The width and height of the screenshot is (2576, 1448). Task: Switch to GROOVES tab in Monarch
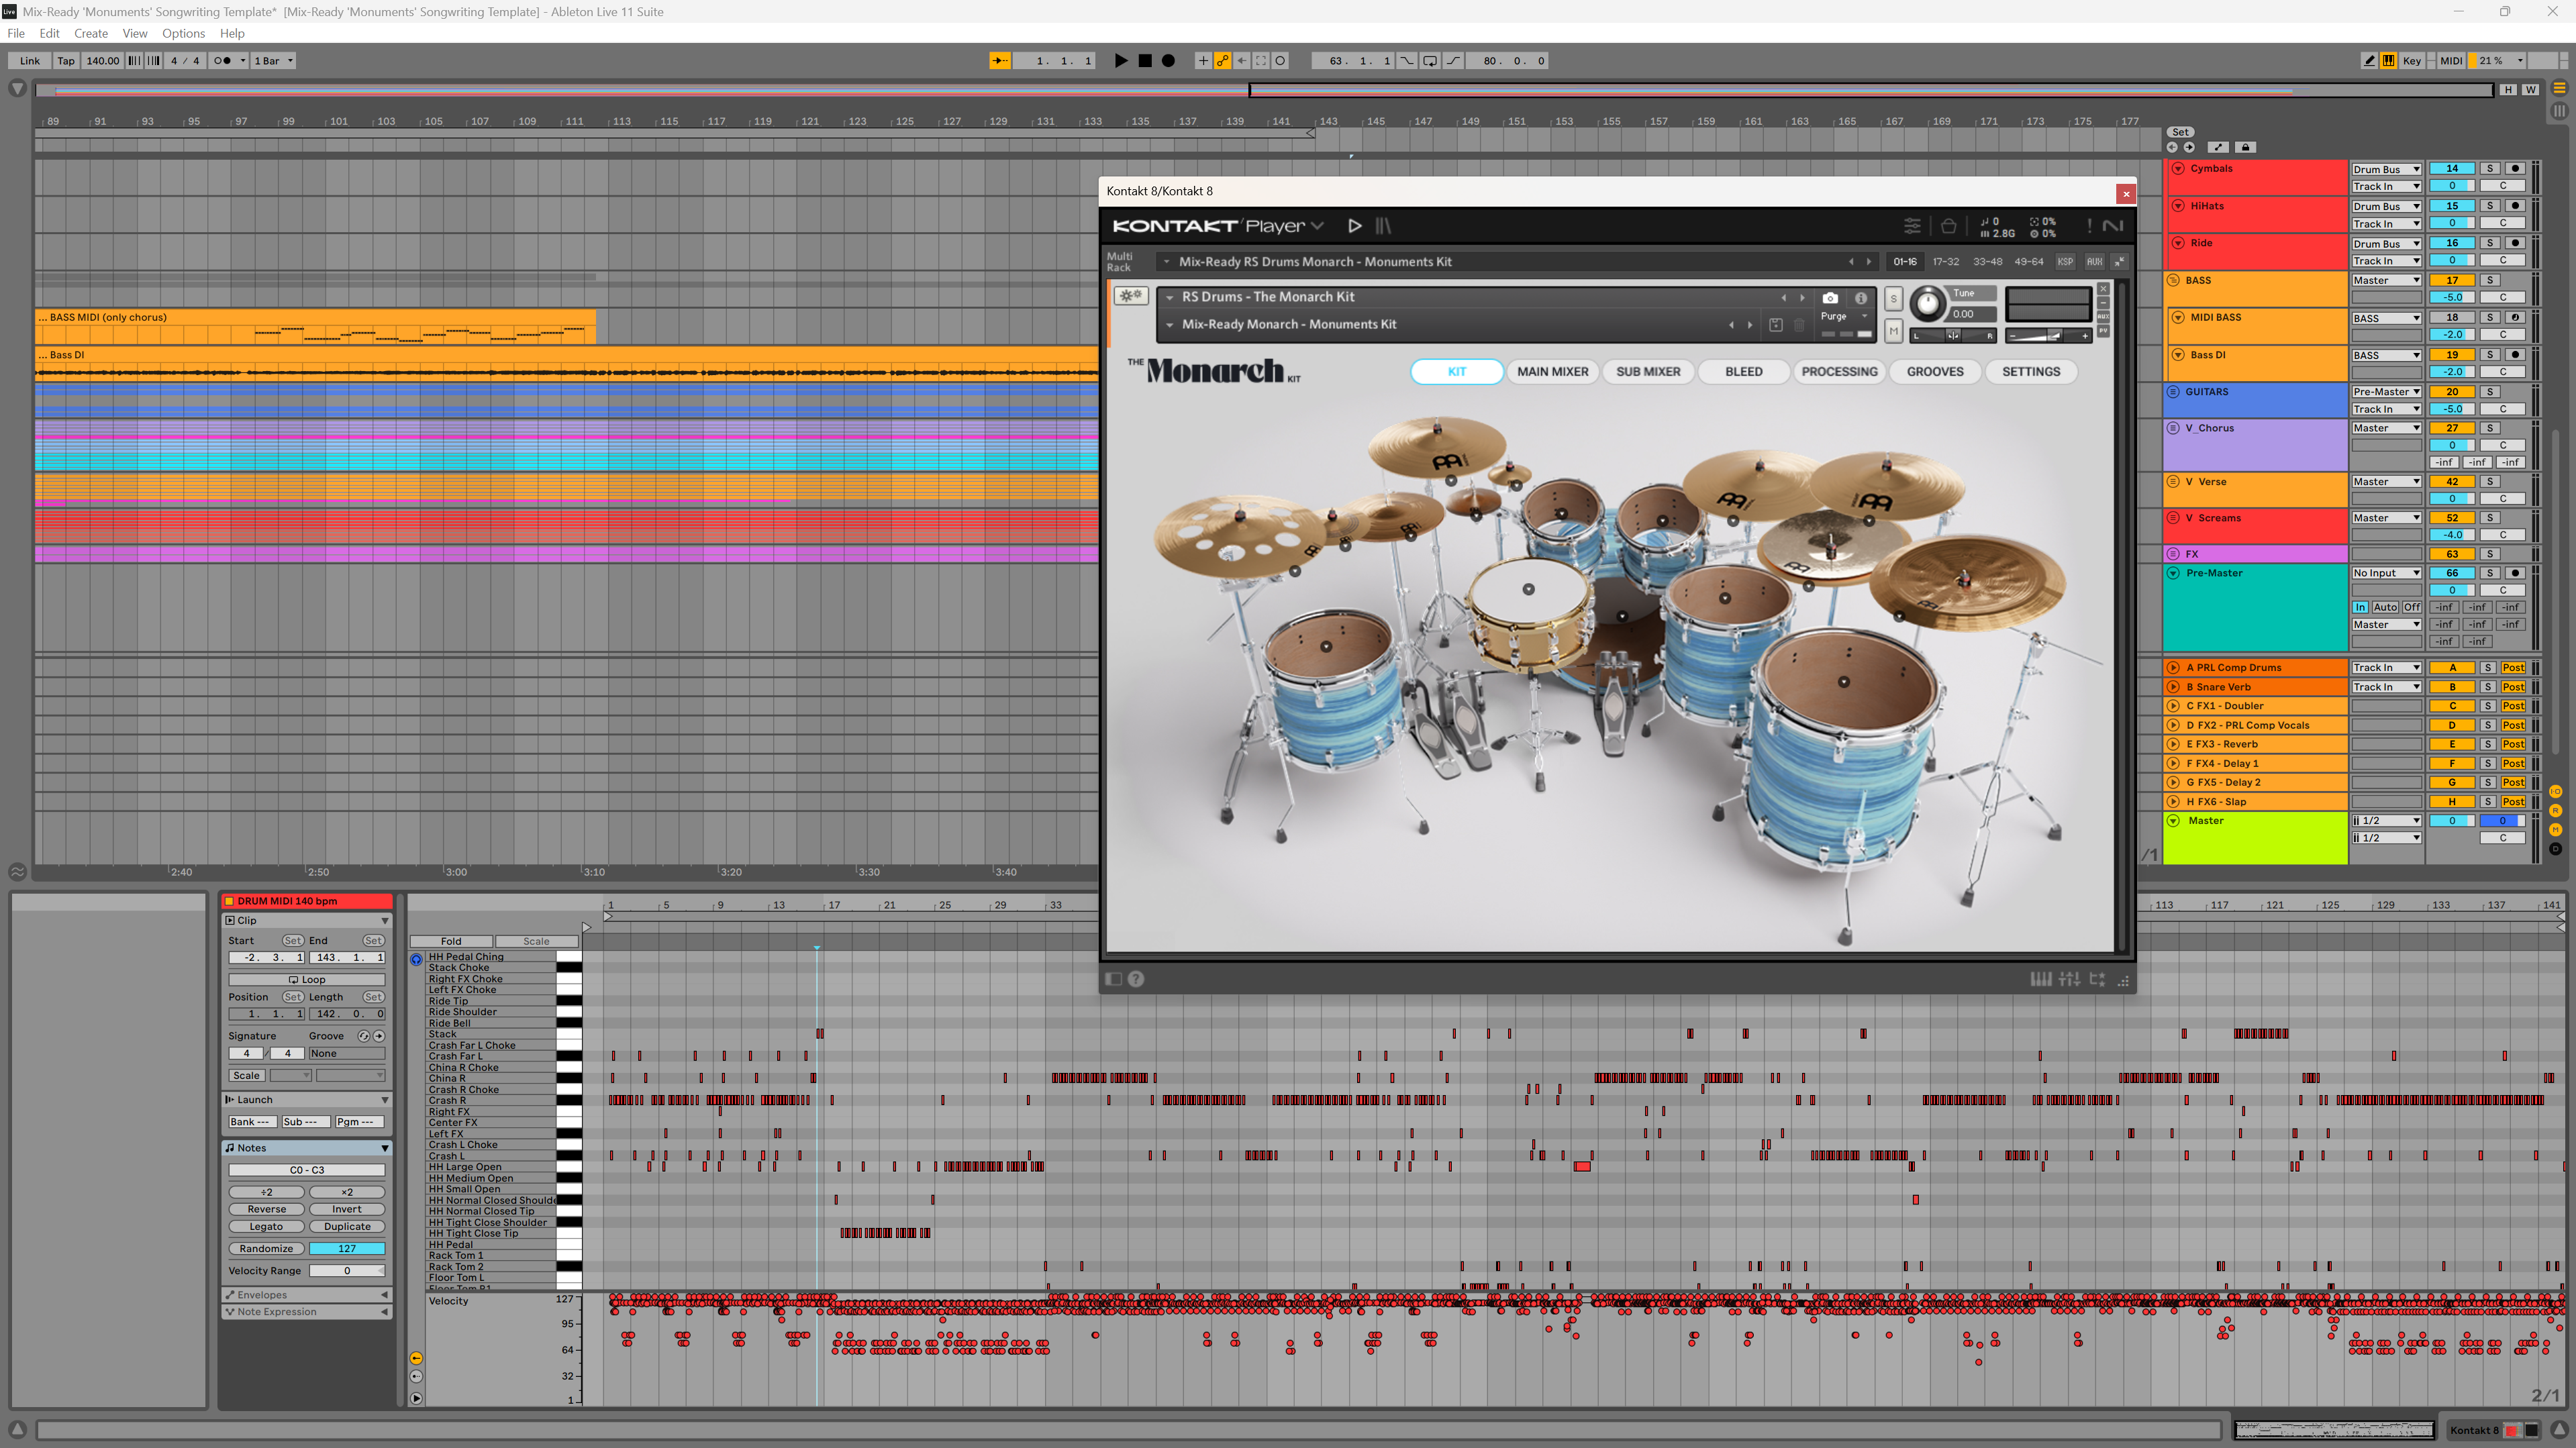point(1935,371)
